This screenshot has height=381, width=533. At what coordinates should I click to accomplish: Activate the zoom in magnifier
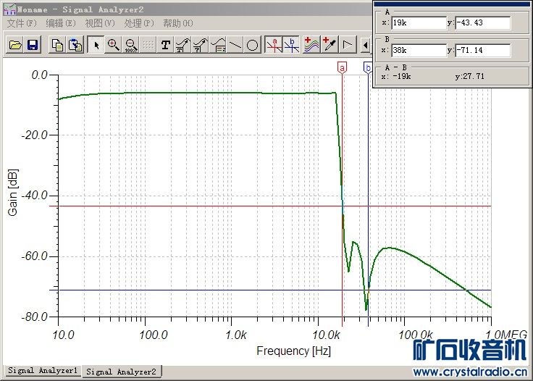coord(113,45)
